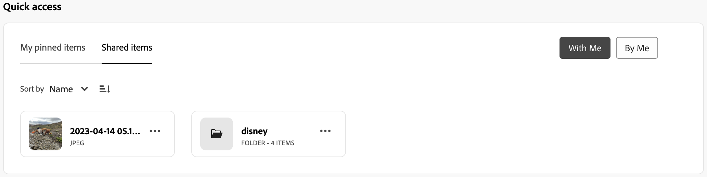Toggle the sort order direction icon
This screenshot has height=177, width=707.
coord(105,89)
